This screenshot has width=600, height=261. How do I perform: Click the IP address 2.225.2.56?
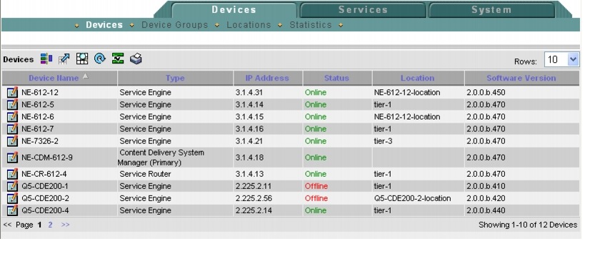254,198
